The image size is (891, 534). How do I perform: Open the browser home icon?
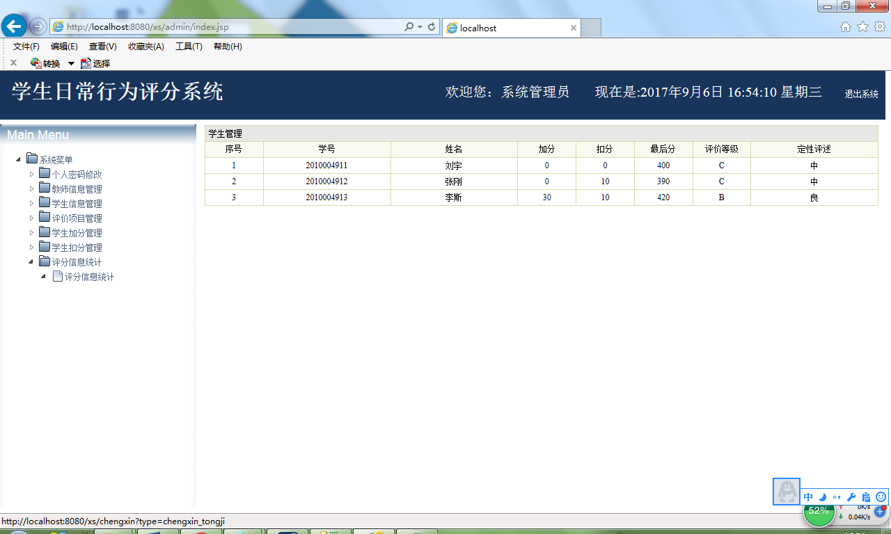(846, 27)
